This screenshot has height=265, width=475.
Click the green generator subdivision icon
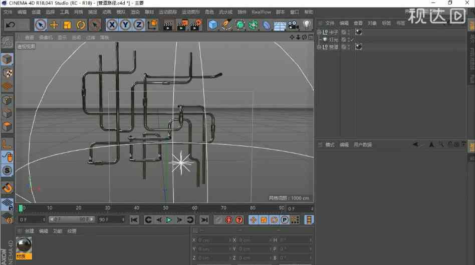coord(240,25)
